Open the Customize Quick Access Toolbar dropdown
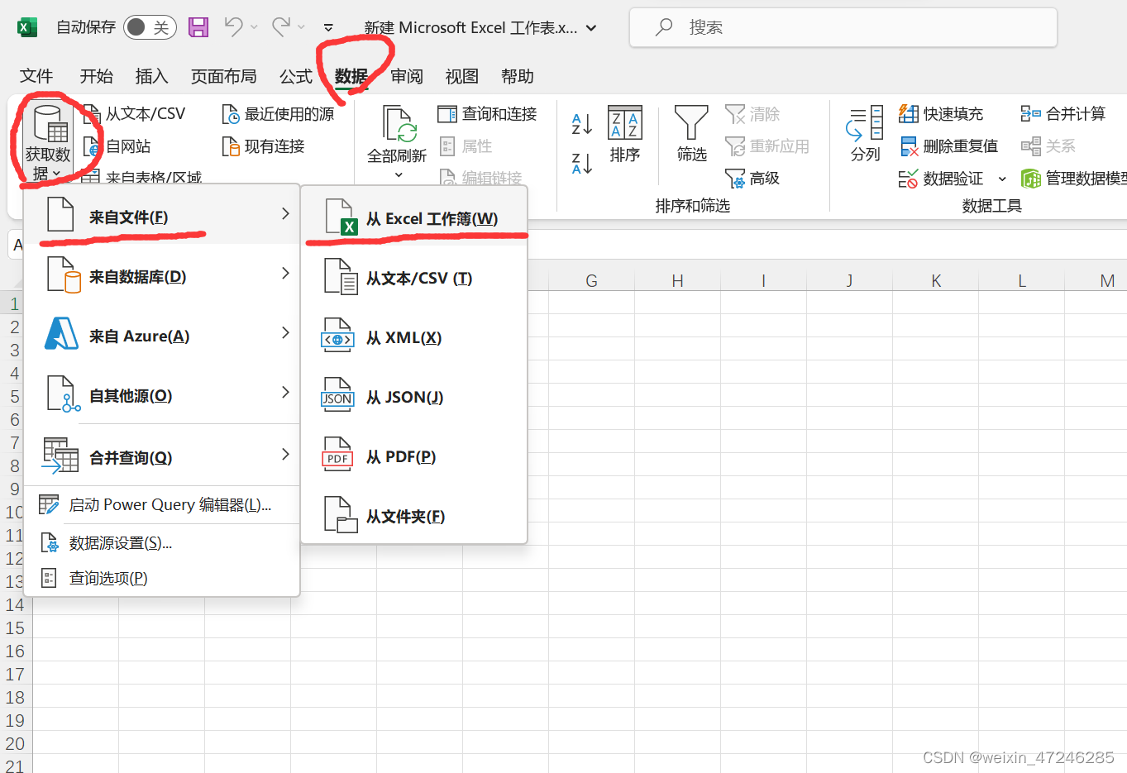 [328, 27]
